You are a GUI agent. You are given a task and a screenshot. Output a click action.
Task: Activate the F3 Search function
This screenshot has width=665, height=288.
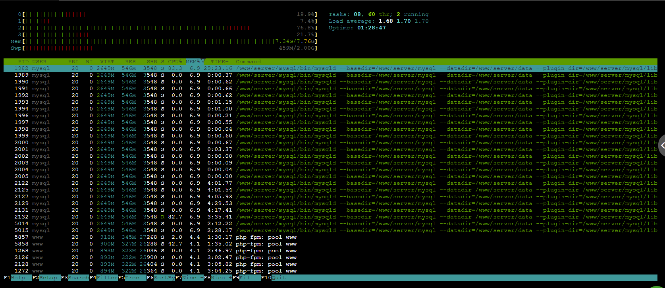[75, 278]
